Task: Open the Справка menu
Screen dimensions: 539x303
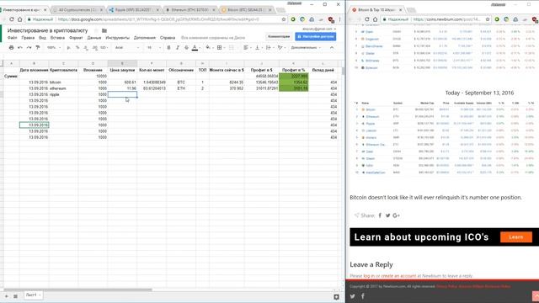Action: (x=168, y=37)
